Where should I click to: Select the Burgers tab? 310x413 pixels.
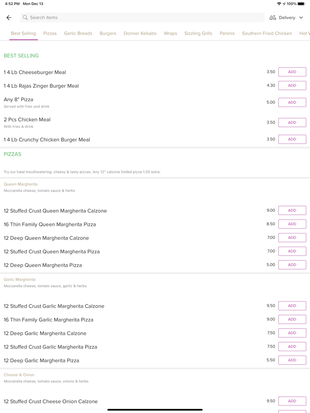[108, 34]
